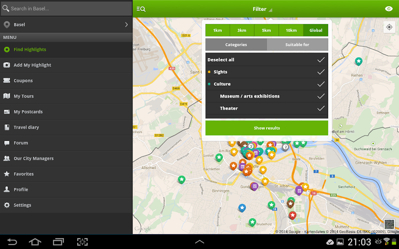Viewport: 399px width, 249px height.
Task: Click the Travel diary book icon
Action: coord(7,127)
